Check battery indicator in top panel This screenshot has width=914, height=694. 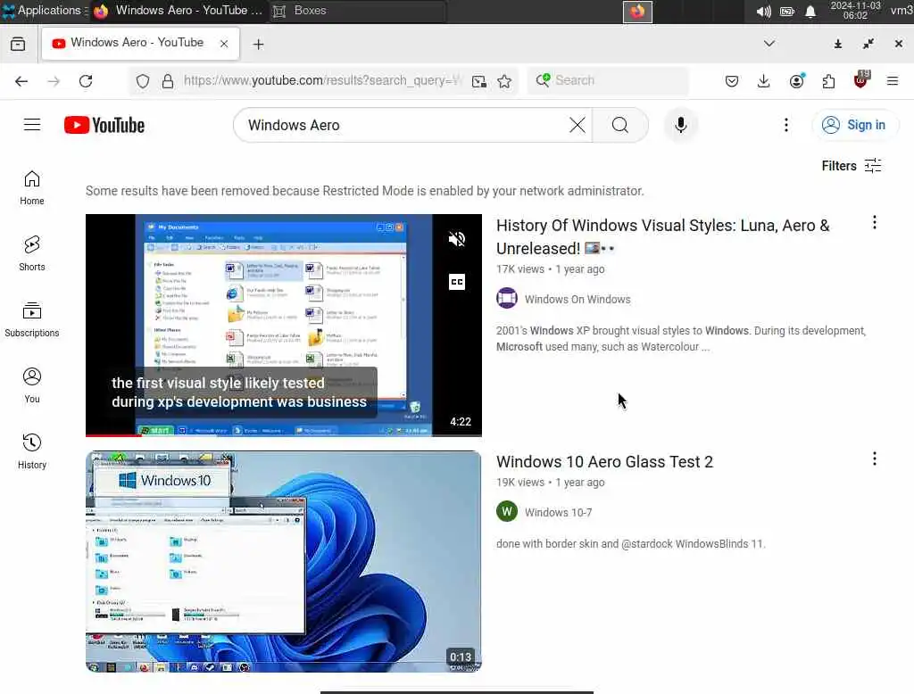(787, 12)
